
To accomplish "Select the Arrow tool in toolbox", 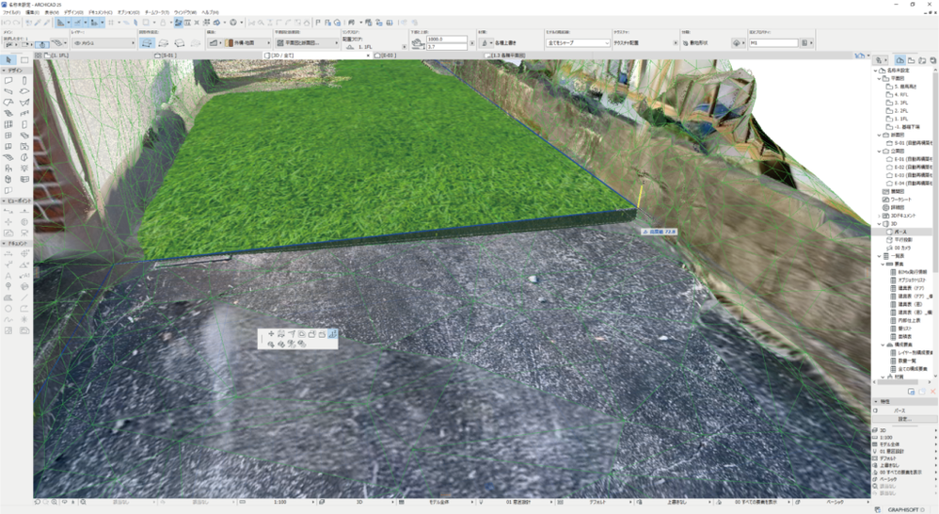I will [x=8, y=60].
